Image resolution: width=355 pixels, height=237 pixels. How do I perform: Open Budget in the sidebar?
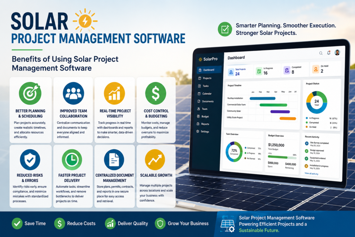(203, 117)
